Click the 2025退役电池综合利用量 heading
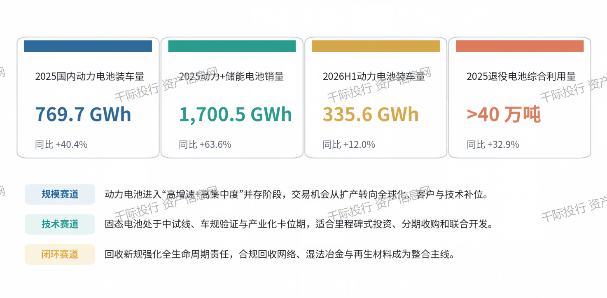Screen dimensions: 607x298 coord(521,77)
